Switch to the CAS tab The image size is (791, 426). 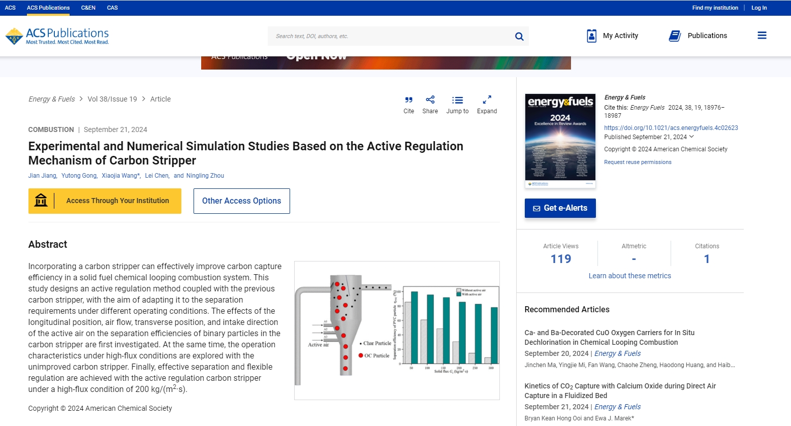pos(112,8)
